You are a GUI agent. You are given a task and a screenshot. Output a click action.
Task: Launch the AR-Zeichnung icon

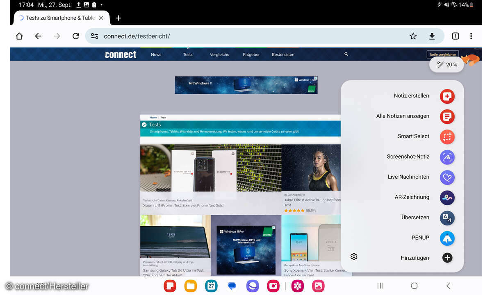tap(447, 197)
